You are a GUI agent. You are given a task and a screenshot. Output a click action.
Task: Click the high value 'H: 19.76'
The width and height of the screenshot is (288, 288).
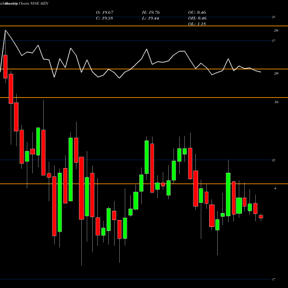pyautogui.click(x=151, y=13)
